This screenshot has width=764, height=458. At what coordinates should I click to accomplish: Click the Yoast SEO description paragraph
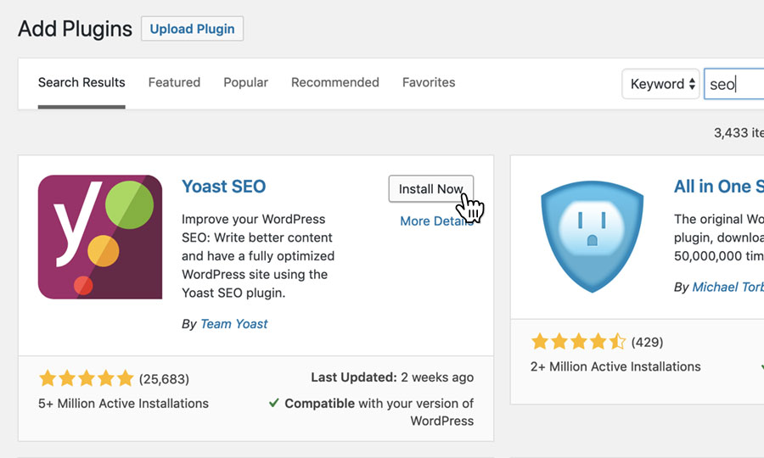click(x=258, y=256)
